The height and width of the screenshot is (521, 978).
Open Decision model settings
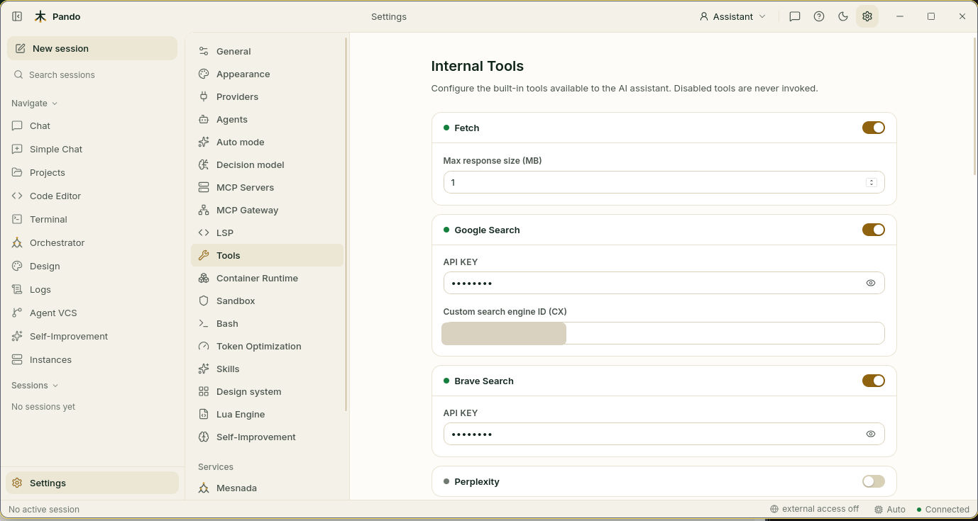(x=267, y=164)
